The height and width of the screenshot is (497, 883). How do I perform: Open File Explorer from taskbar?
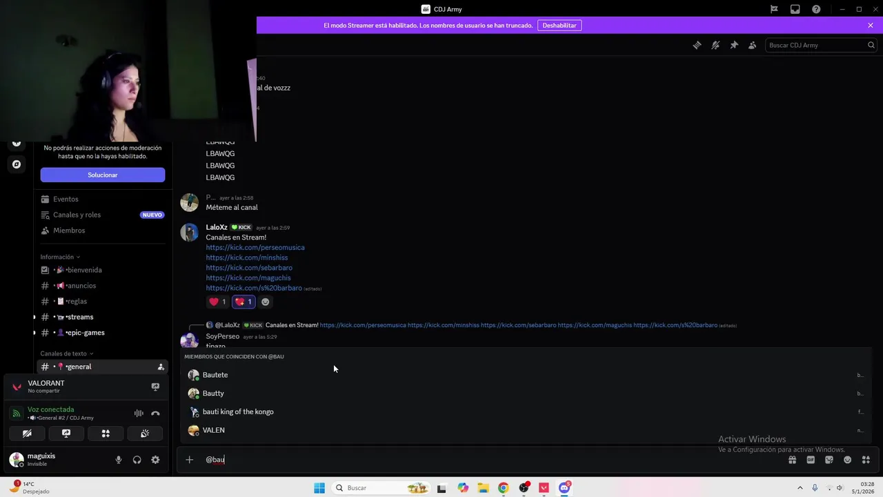tap(483, 488)
